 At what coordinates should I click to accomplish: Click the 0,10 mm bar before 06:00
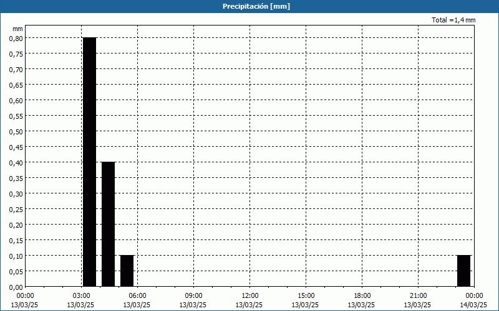click(x=127, y=271)
